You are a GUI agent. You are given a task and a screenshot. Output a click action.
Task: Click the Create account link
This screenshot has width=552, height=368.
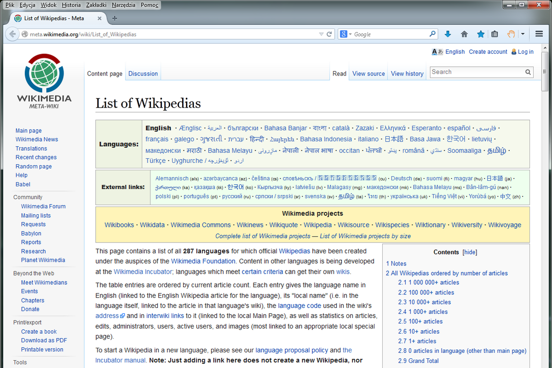coord(488,52)
